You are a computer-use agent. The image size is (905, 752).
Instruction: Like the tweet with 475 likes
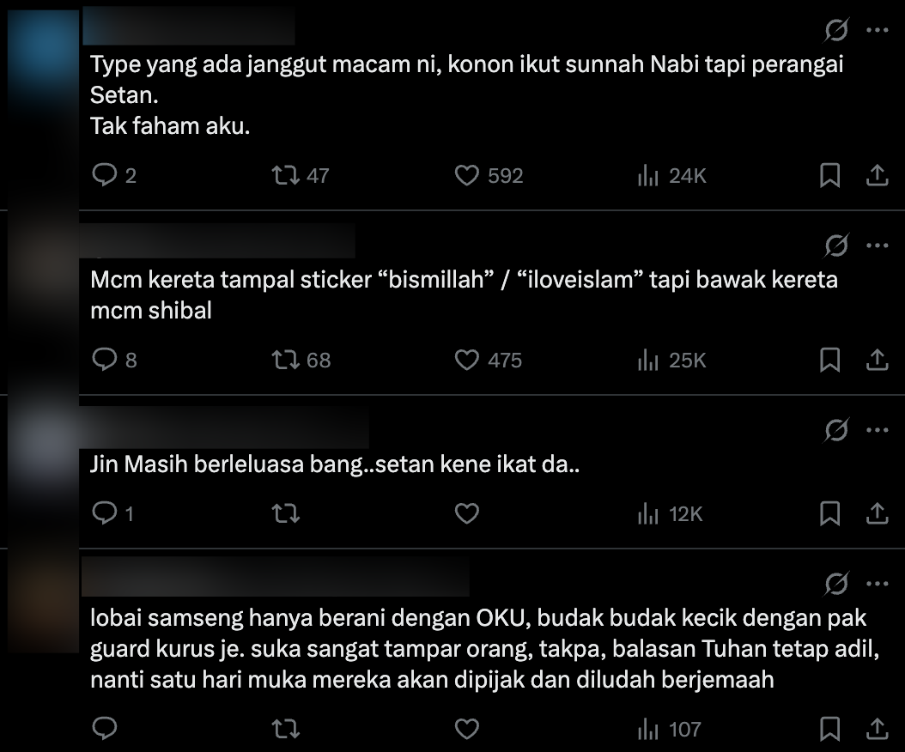(x=466, y=360)
